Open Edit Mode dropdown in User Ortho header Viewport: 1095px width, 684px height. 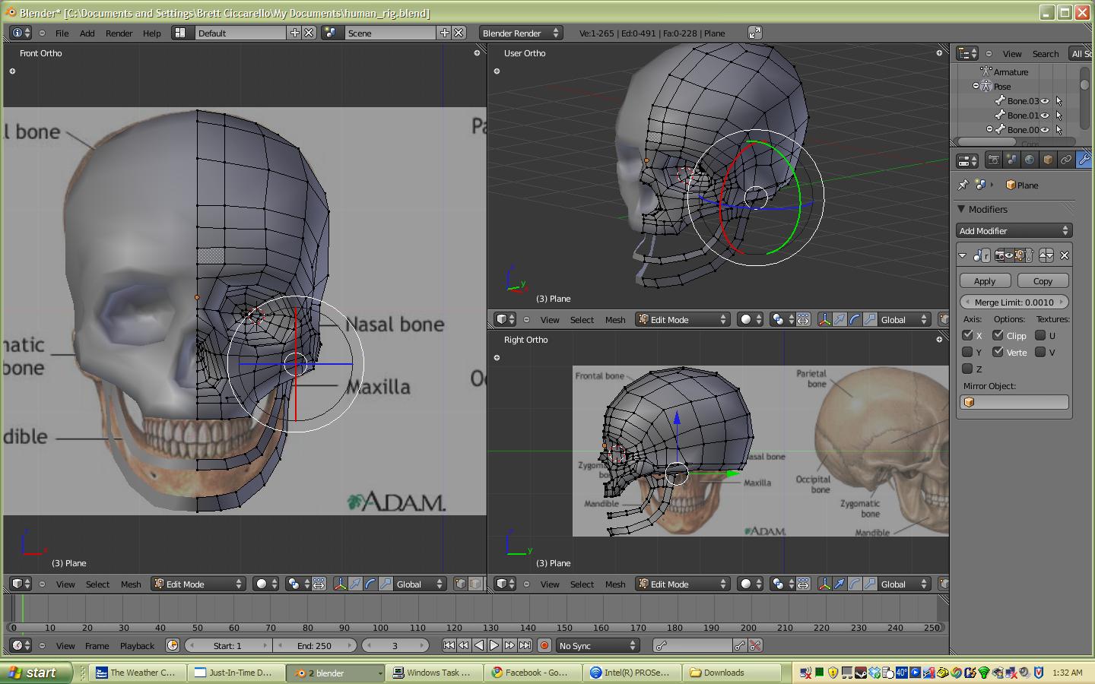682,319
